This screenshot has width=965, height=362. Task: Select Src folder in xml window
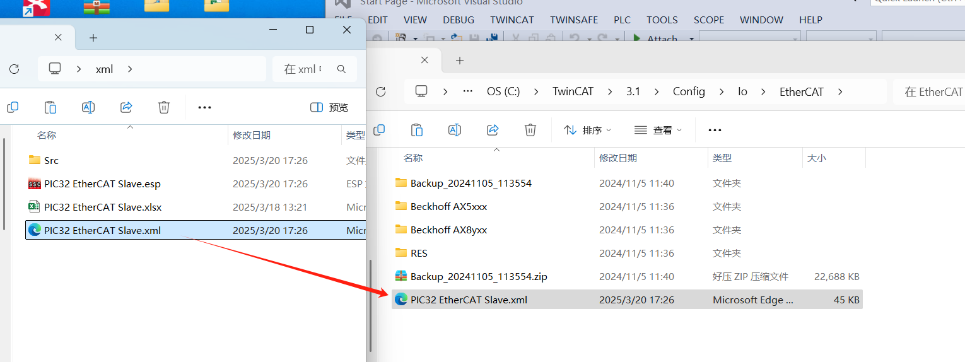tap(196, 160)
